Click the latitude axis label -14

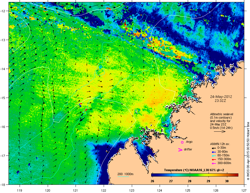click(x=3, y=69)
